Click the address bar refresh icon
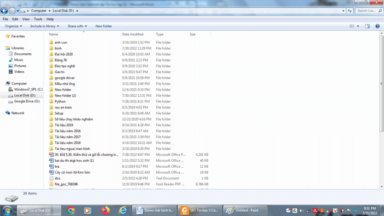This screenshot has height=216, width=384. coord(350,11)
